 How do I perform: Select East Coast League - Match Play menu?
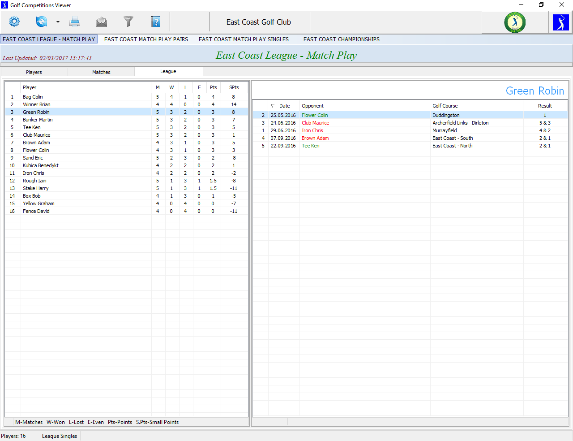point(49,39)
